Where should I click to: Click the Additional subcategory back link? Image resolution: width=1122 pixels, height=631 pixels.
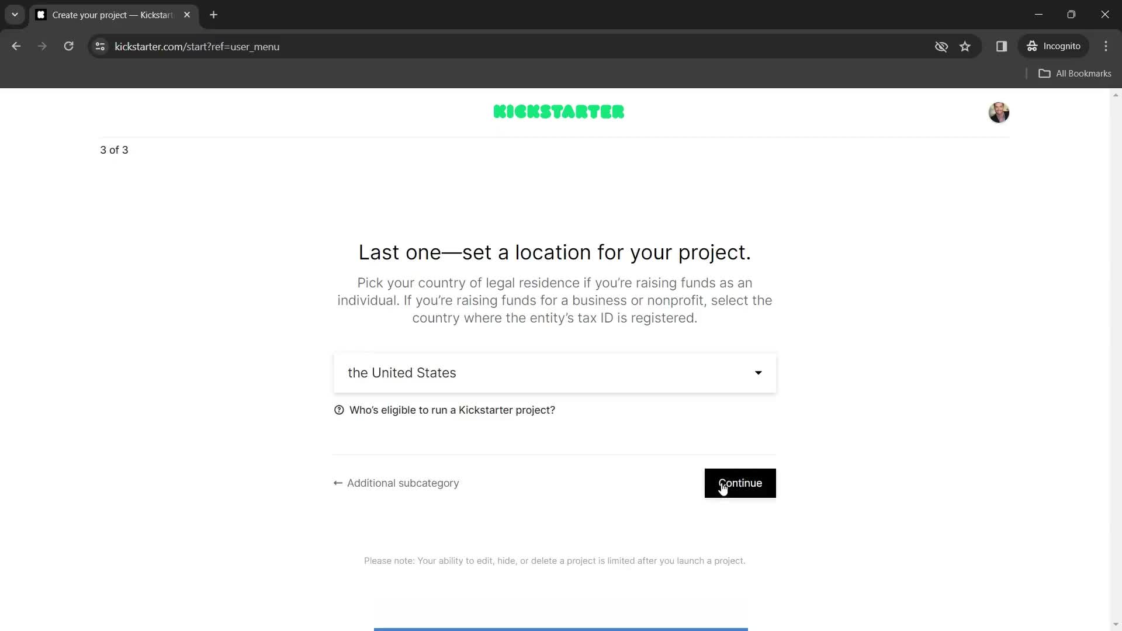(396, 482)
